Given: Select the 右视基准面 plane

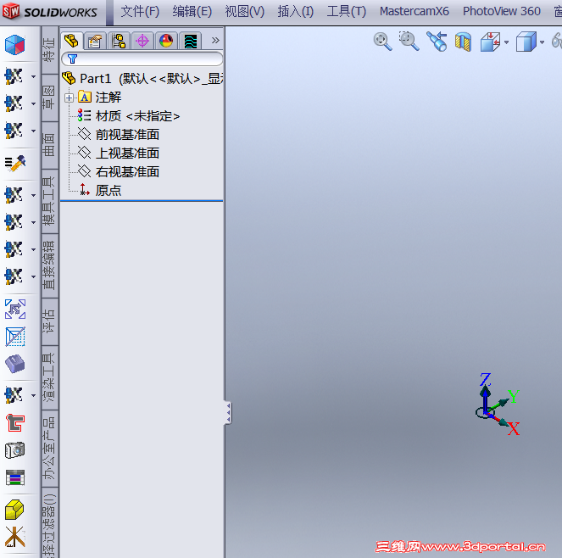Looking at the screenshot, I should (119, 172).
